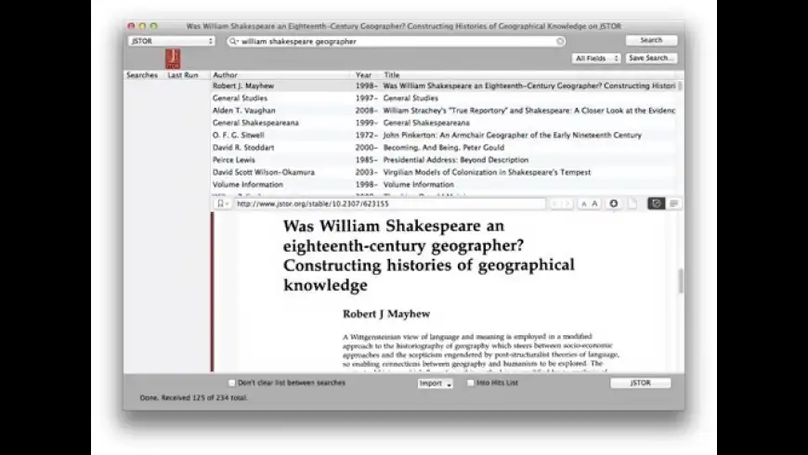The width and height of the screenshot is (808, 455).
Task: Switch to the web browser view icon
Action: (x=656, y=203)
